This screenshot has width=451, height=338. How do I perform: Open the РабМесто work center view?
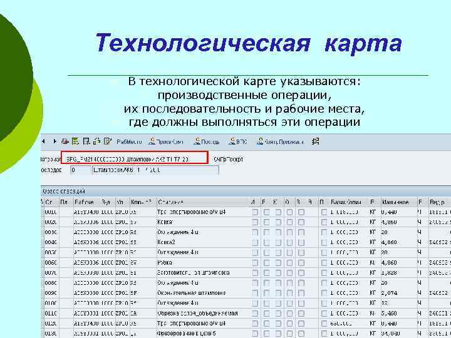point(129,142)
